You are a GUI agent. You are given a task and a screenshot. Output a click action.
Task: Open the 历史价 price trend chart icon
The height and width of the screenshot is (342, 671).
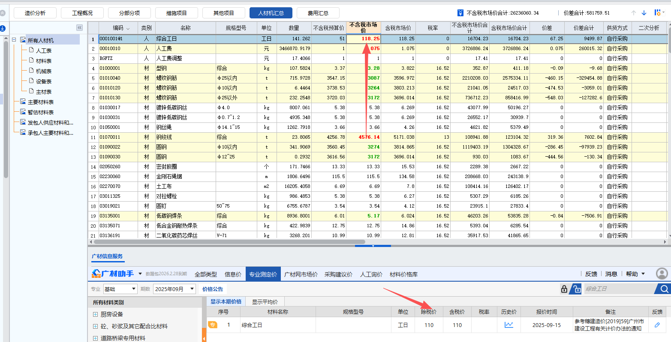coord(509,325)
